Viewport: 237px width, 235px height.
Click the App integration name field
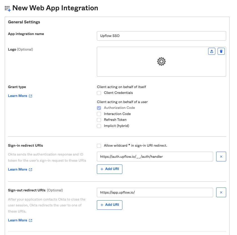[161, 36]
